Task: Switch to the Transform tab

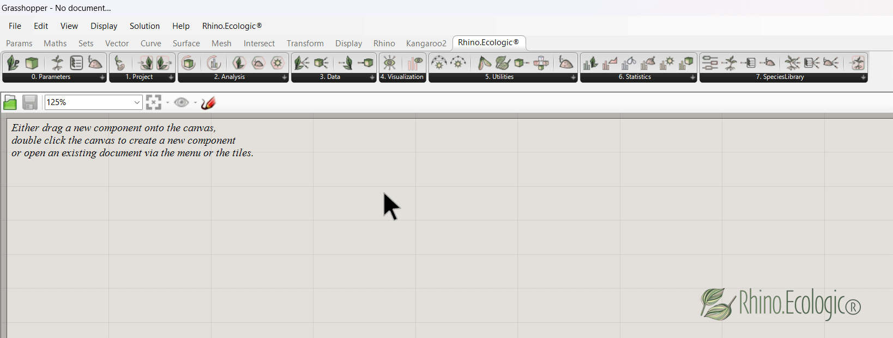Action: click(x=305, y=44)
